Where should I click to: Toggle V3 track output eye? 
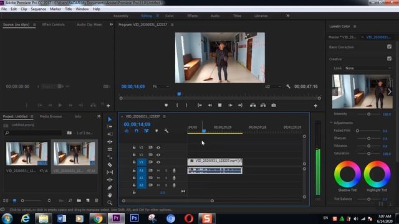point(158,147)
